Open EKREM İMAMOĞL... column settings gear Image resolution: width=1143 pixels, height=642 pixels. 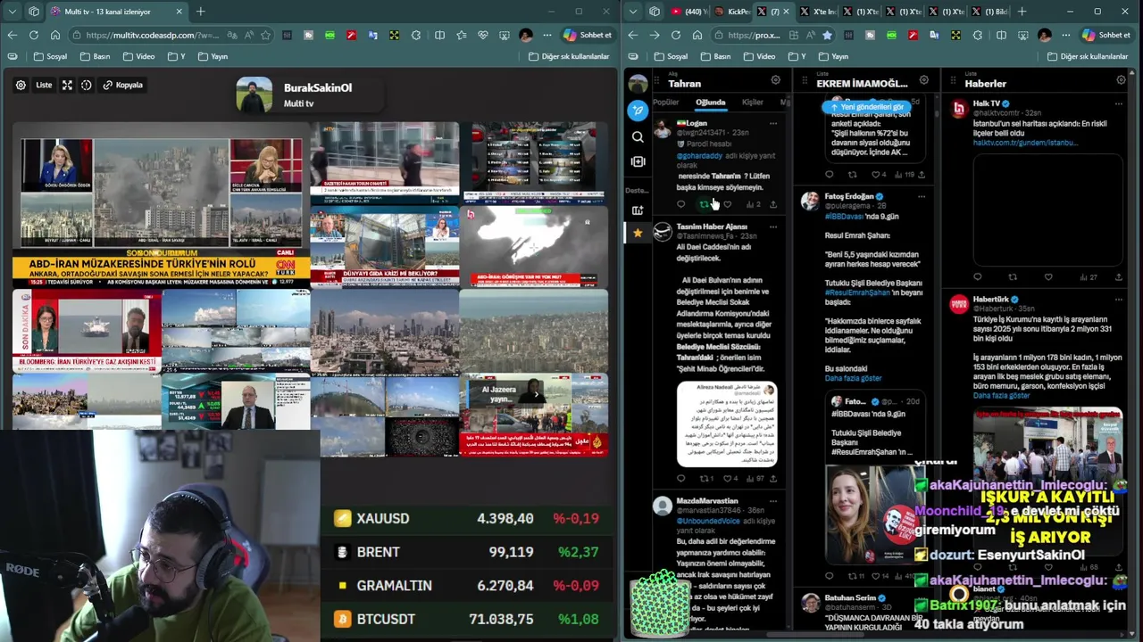click(x=923, y=80)
